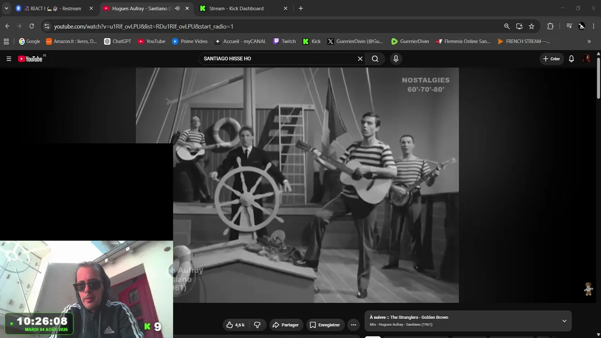Open the Créer menu
This screenshot has height=338, width=601.
pos(551,59)
